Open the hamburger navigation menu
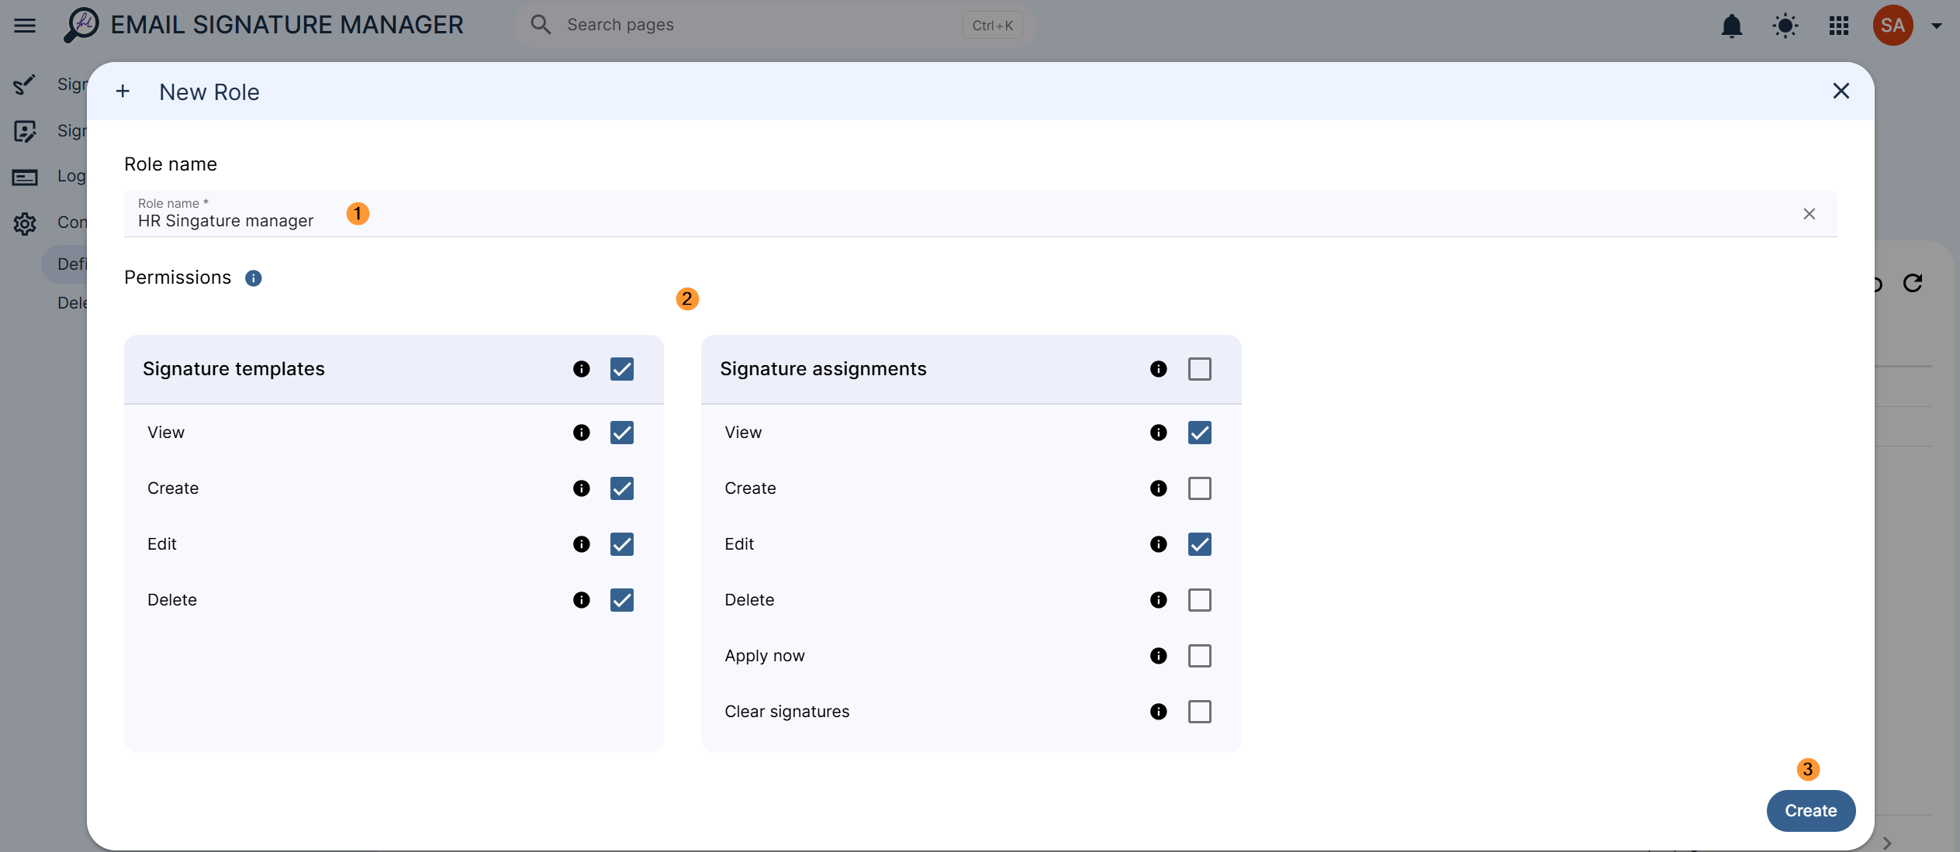The width and height of the screenshot is (1960, 852). [25, 25]
